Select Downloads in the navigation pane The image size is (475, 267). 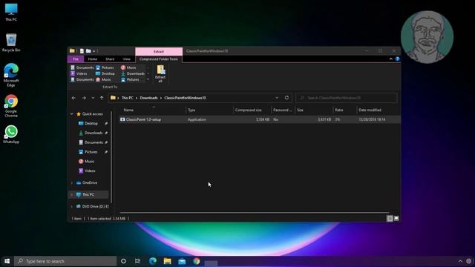click(94, 133)
